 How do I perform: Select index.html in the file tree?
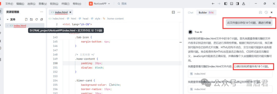[25, 26]
